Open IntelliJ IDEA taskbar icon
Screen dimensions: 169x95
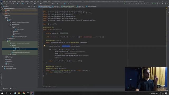(32, 93)
